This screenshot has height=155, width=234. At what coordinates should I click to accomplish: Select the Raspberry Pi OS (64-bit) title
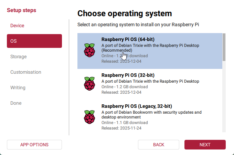coord(128,39)
